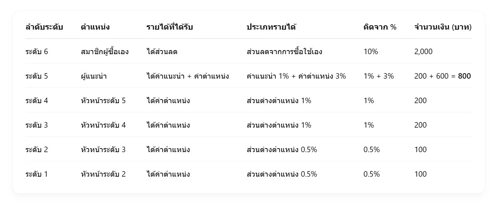This screenshot has width=498, height=207.
Task: Click the 'ส่วนลดจากการซื้อใช้เอง' cell
Action: pyautogui.click(x=284, y=52)
